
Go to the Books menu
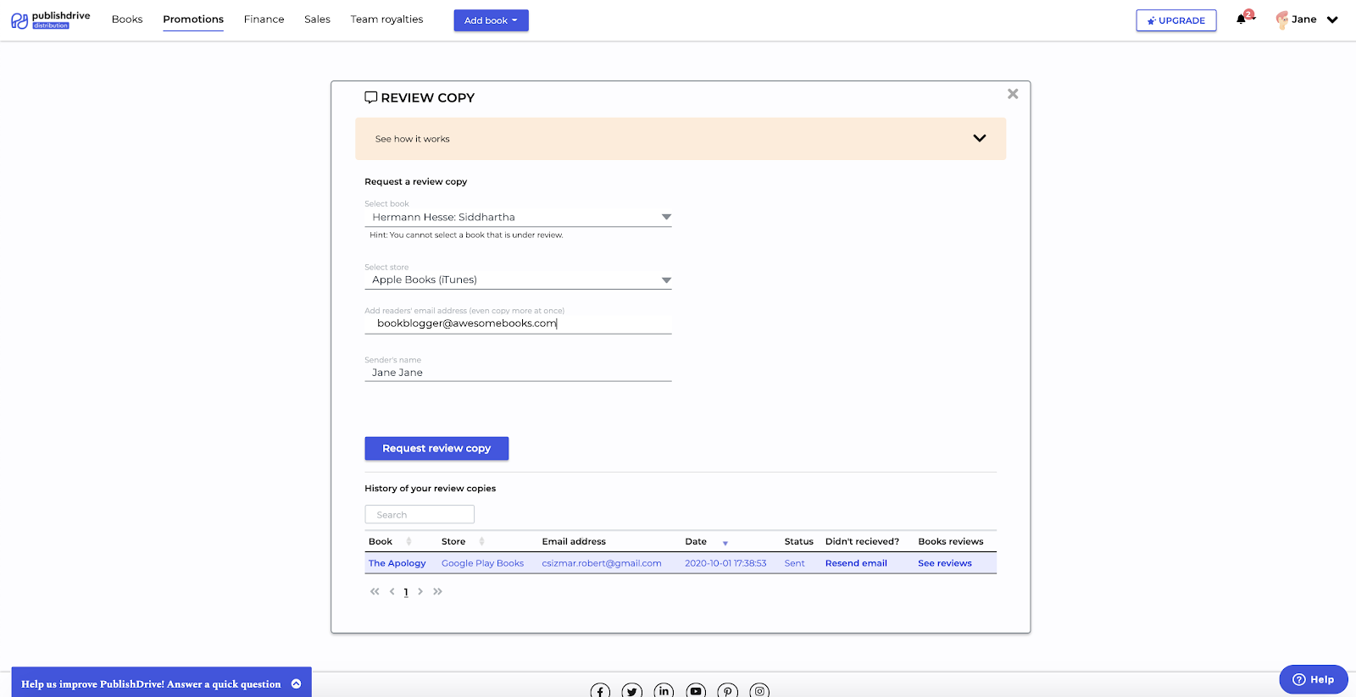(x=127, y=19)
